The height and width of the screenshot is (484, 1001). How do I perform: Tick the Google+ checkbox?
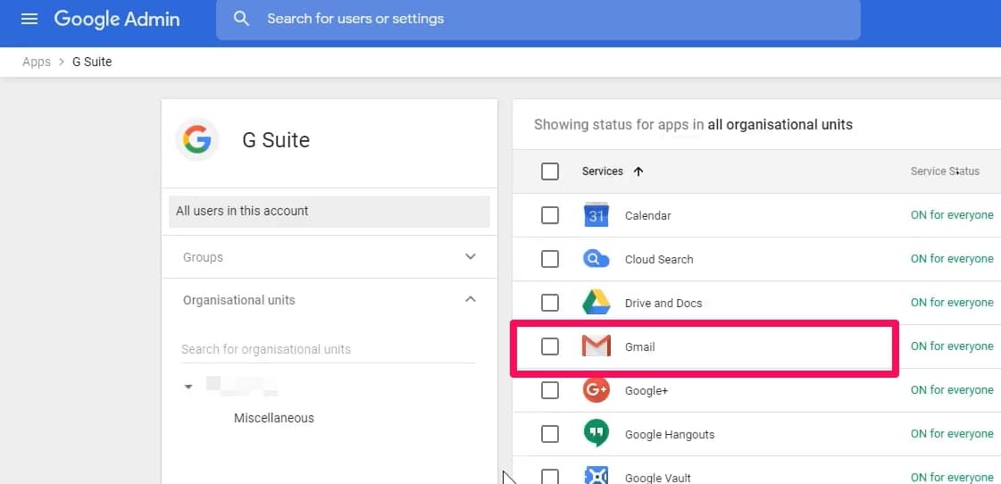coord(550,390)
